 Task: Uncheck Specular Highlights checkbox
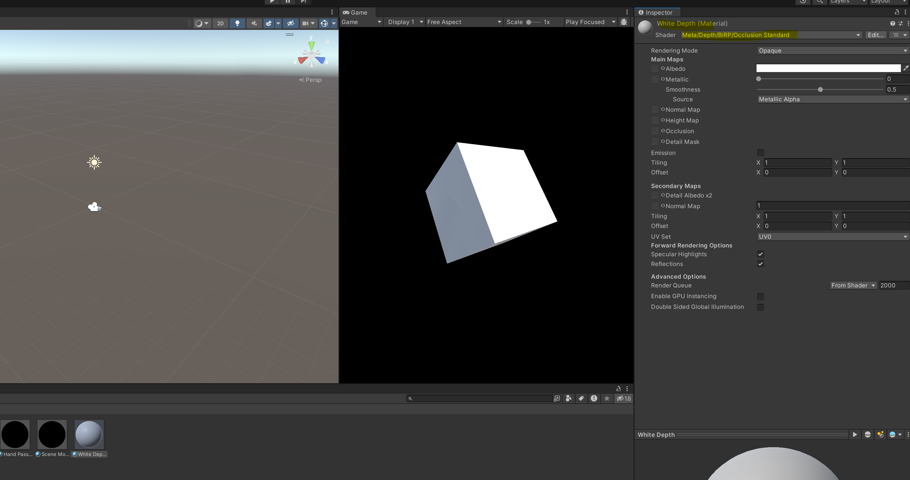(x=760, y=254)
